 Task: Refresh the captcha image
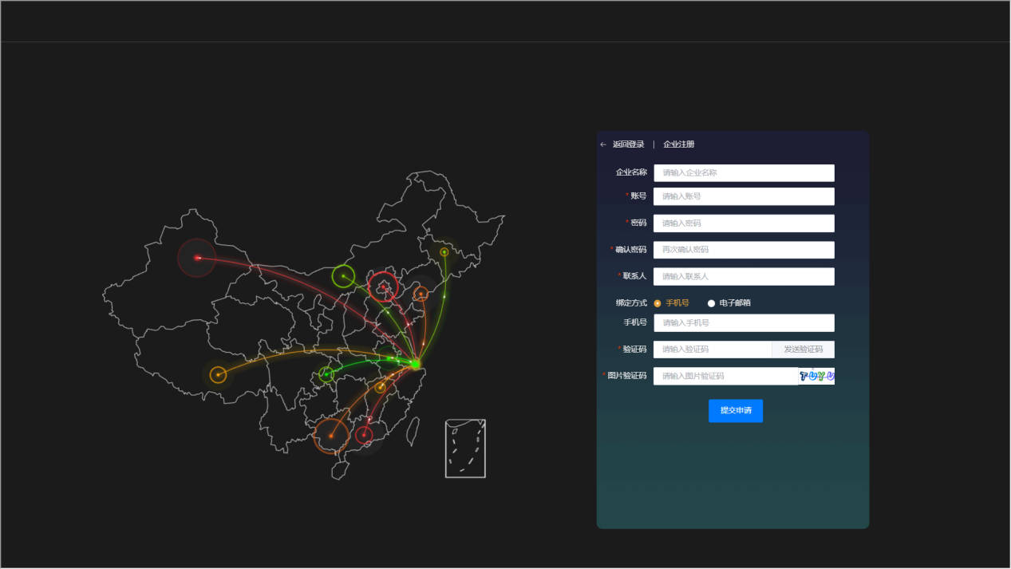point(816,377)
